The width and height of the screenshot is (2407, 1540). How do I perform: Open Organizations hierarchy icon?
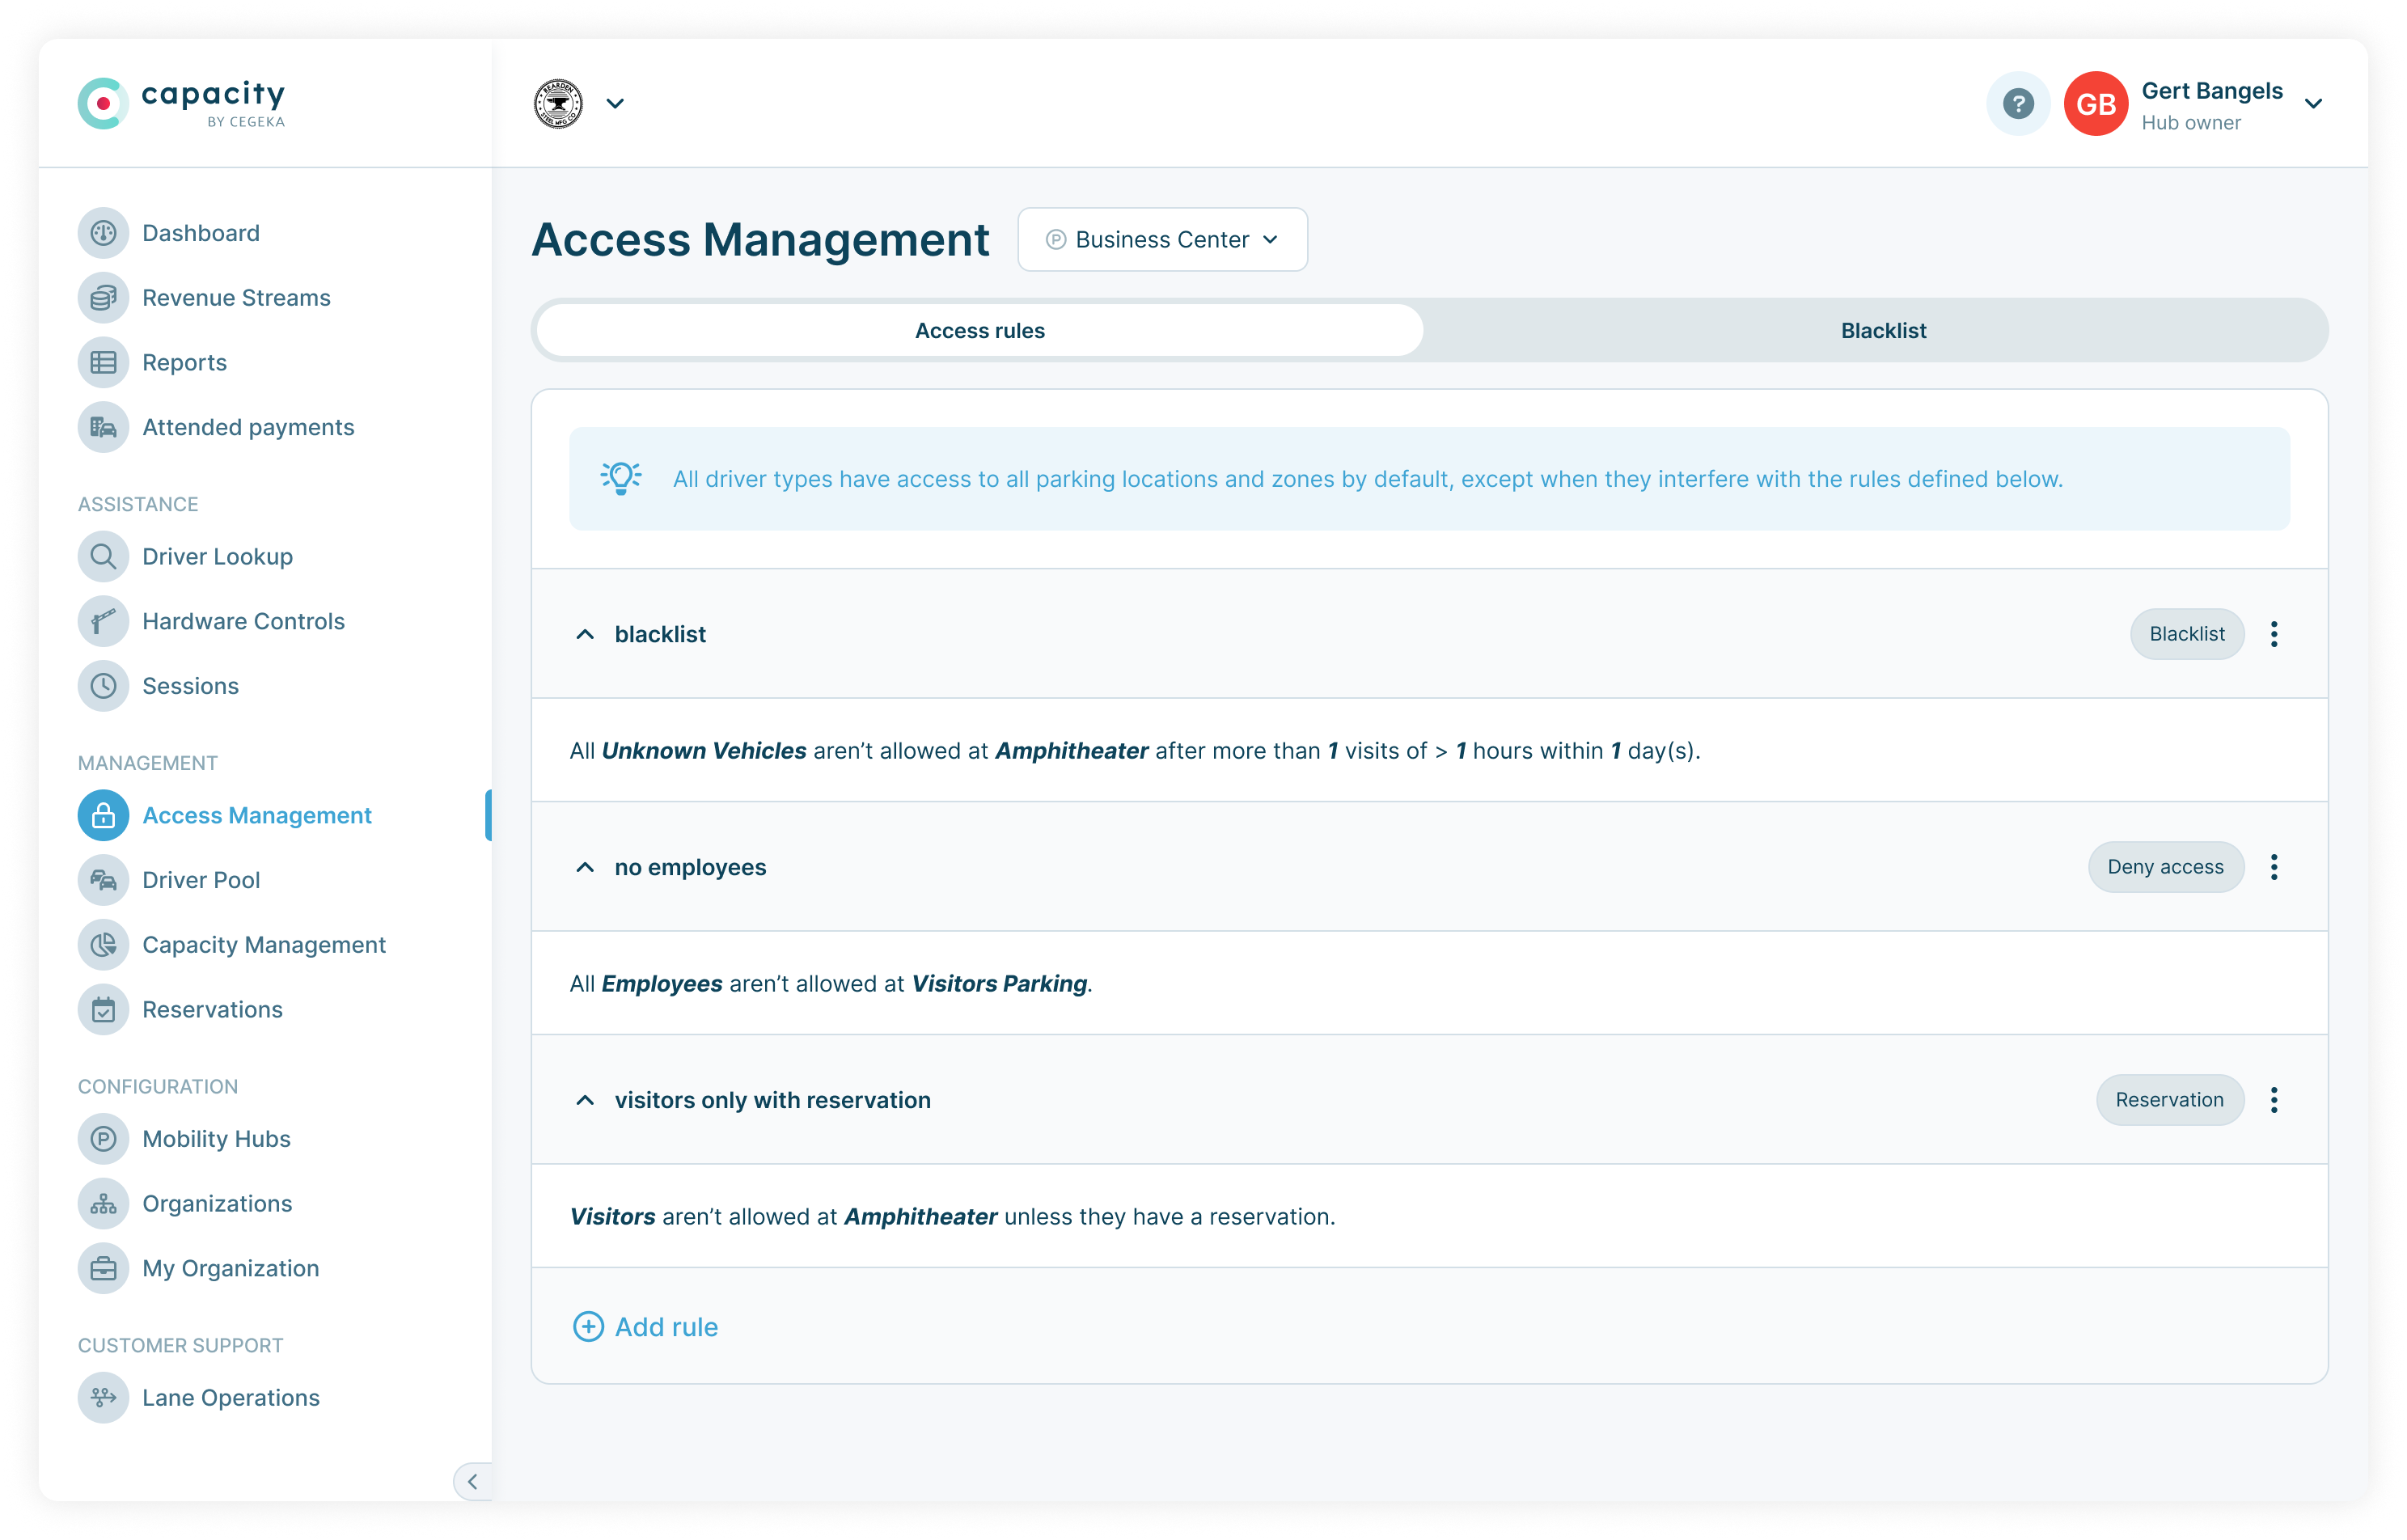103,1204
